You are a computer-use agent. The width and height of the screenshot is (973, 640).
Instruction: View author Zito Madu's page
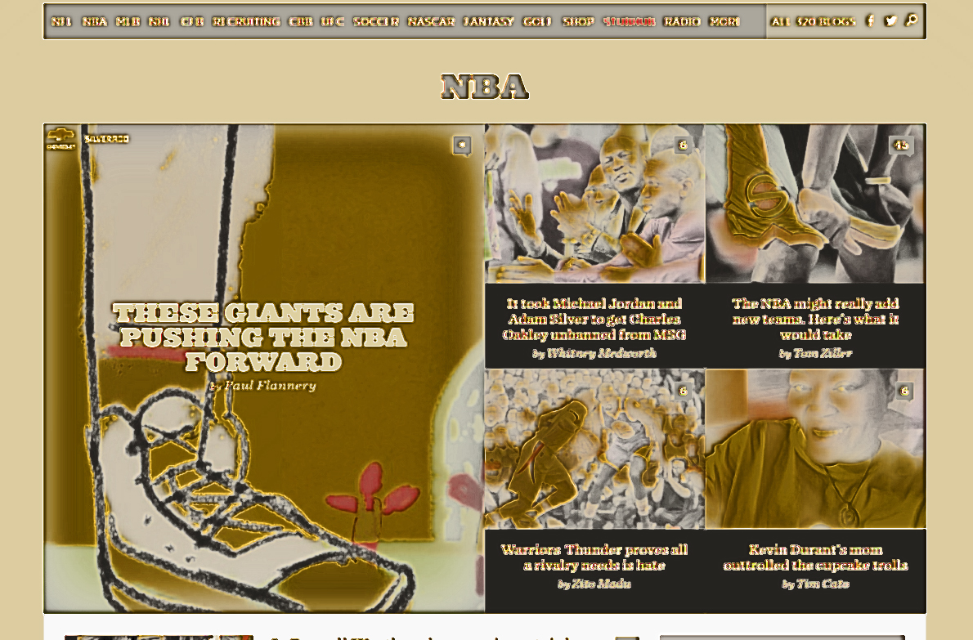[601, 584]
